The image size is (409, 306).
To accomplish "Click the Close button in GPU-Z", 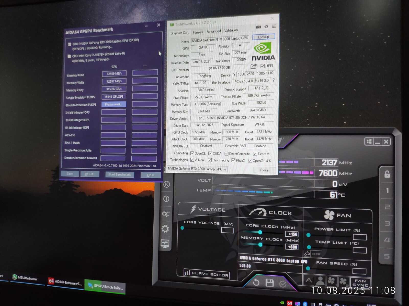I will (264, 170).
